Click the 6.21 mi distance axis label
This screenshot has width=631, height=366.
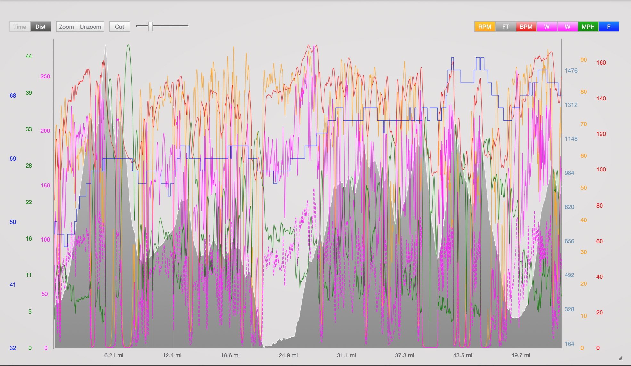(114, 355)
